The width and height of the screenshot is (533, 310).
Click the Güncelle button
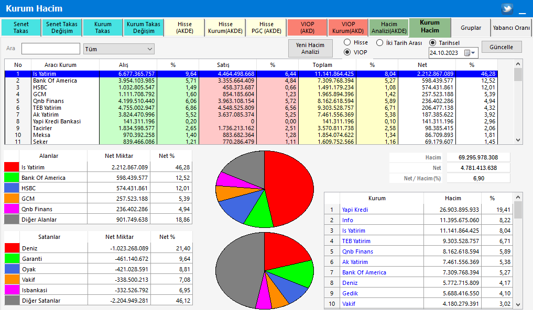(x=502, y=47)
